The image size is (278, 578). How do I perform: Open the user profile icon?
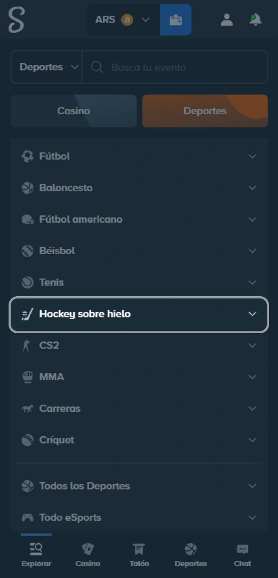(x=227, y=20)
